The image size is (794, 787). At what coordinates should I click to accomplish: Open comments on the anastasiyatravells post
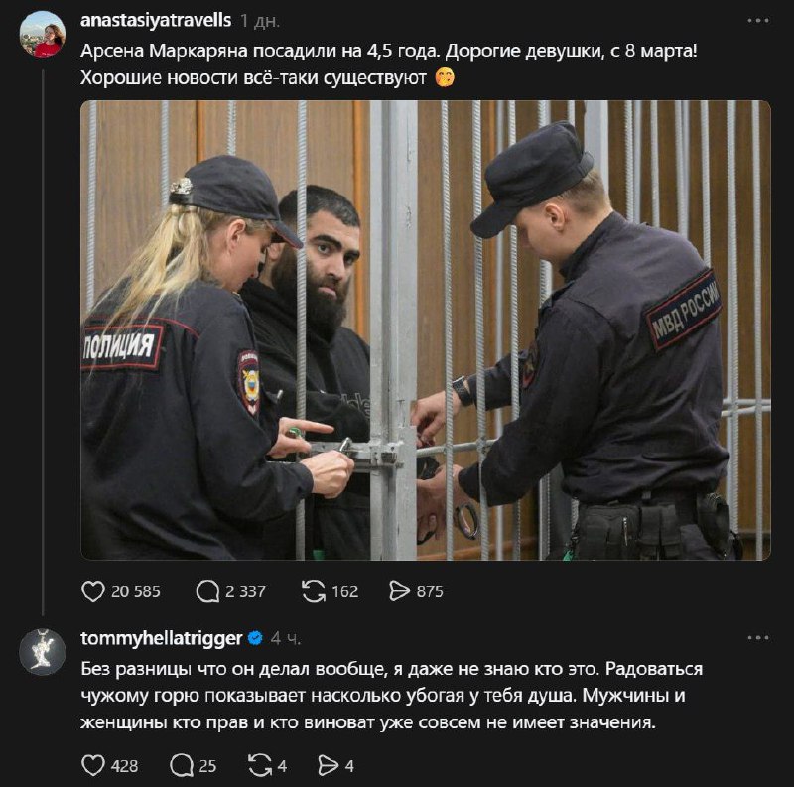click(x=207, y=591)
